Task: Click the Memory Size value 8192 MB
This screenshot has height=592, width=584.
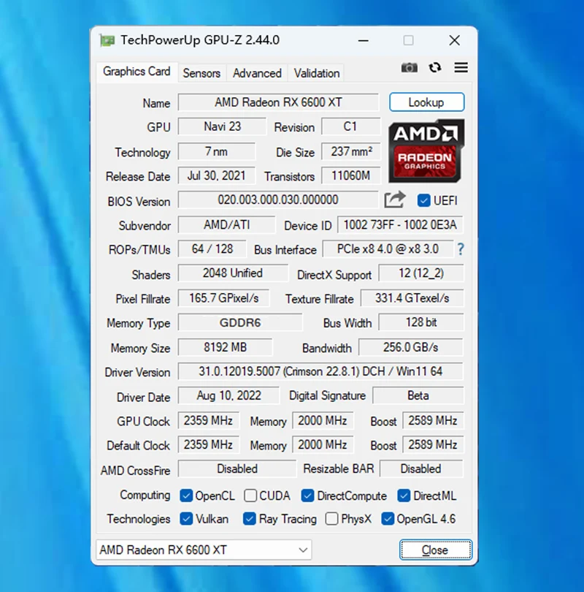Action: tap(225, 347)
